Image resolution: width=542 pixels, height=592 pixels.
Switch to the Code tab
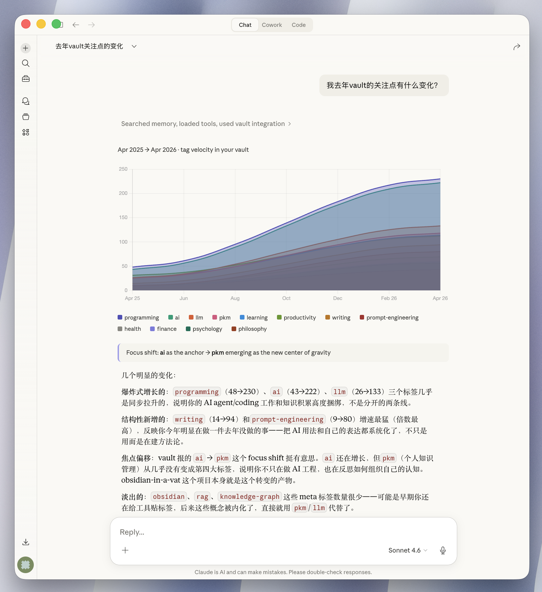click(298, 25)
